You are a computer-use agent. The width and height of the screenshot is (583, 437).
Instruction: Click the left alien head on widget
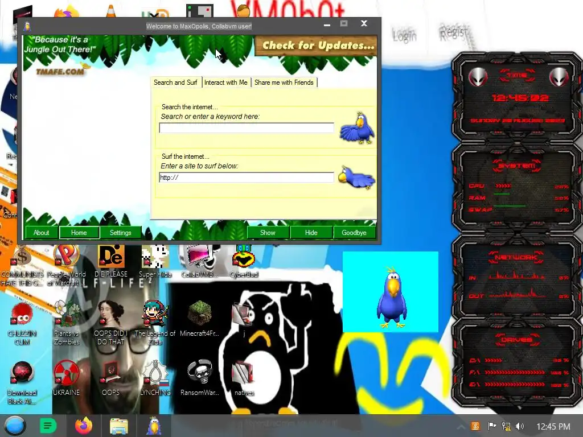[478, 77]
